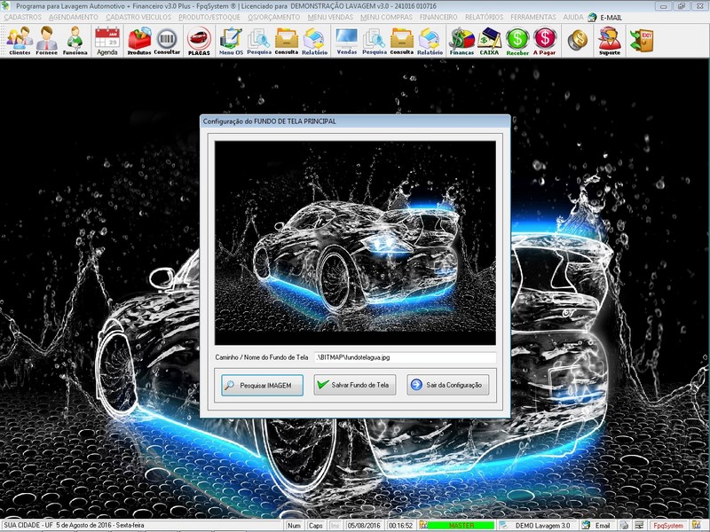Click the red A Pagar dollar icon
This screenshot has width=710, height=532.
click(545, 41)
